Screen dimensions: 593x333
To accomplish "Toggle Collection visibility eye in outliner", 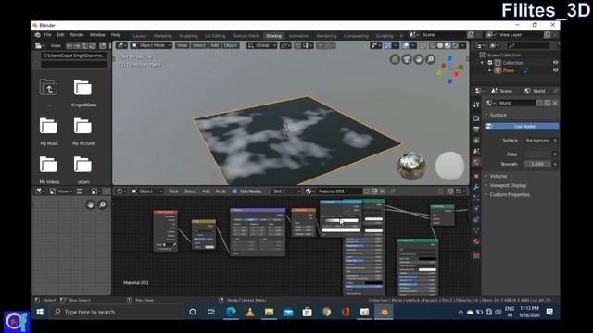I will coord(555,63).
